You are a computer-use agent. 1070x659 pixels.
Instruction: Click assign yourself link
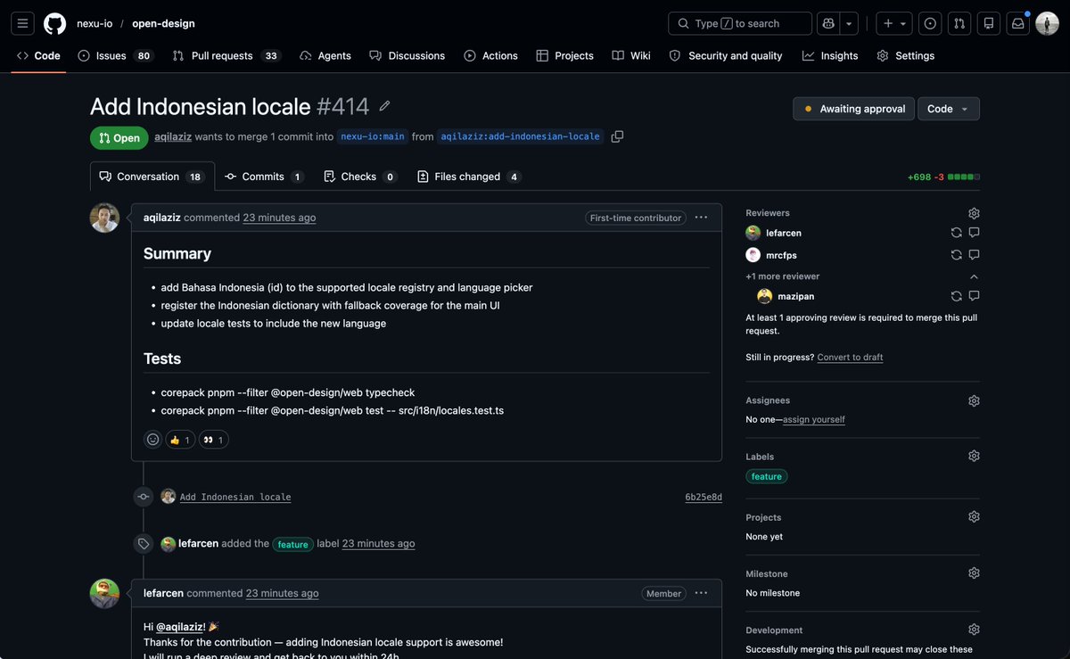pos(814,419)
